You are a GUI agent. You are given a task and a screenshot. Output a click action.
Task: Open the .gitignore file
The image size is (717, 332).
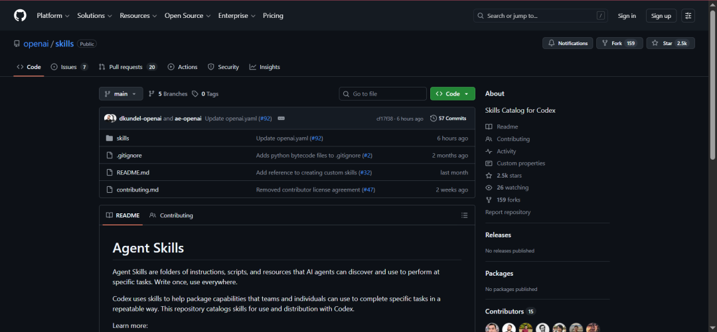pos(129,155)
